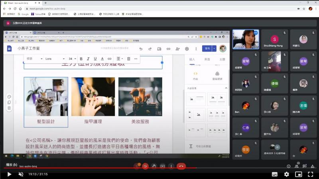This screenshot has height=179, width=319.
Task: Click the Google Sites logo icon
Action: (9, 48)
